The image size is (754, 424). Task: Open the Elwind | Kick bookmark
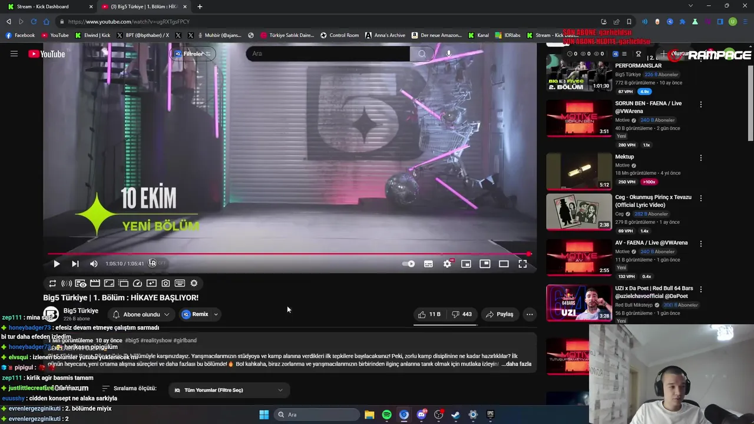click(93, 35)
